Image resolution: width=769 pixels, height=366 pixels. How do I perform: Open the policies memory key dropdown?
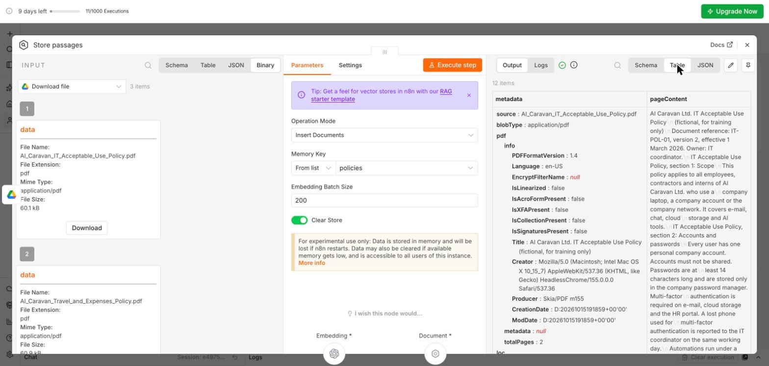pyautogui.click(x=407, y=168)
